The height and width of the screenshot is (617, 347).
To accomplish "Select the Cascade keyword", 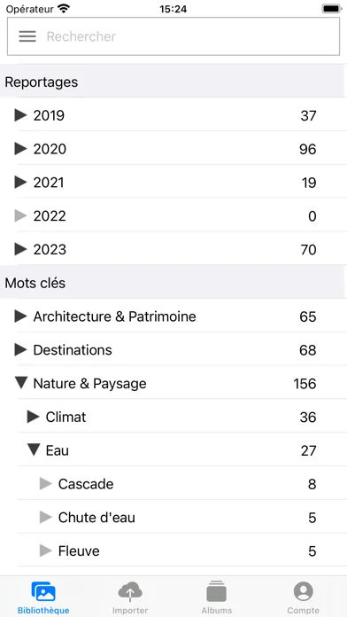I will click(x=86, y=484).
